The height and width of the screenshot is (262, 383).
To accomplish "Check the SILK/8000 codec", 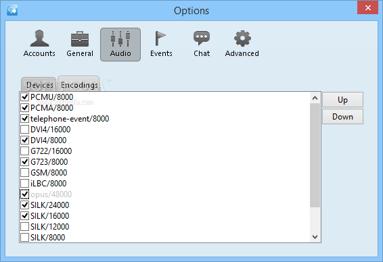I will pos(24,238).
